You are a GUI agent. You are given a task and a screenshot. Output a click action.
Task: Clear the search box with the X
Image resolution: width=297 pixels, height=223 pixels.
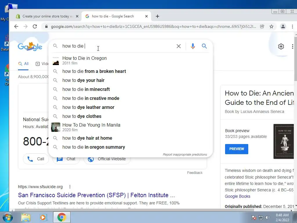pos(179,46)
